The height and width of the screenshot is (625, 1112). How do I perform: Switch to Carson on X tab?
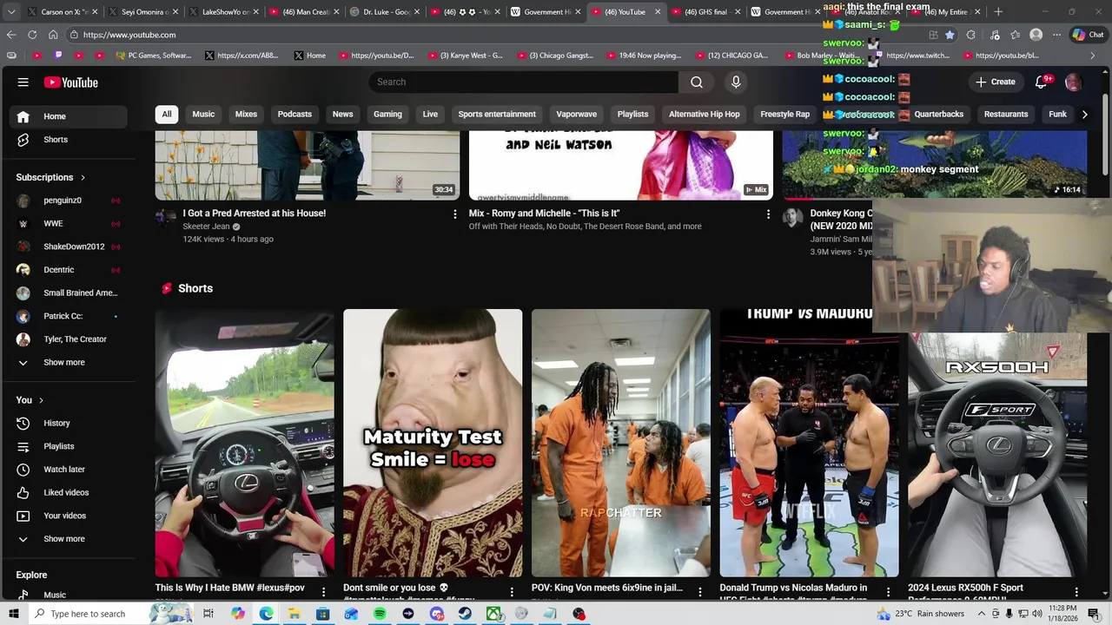(63, 12)
